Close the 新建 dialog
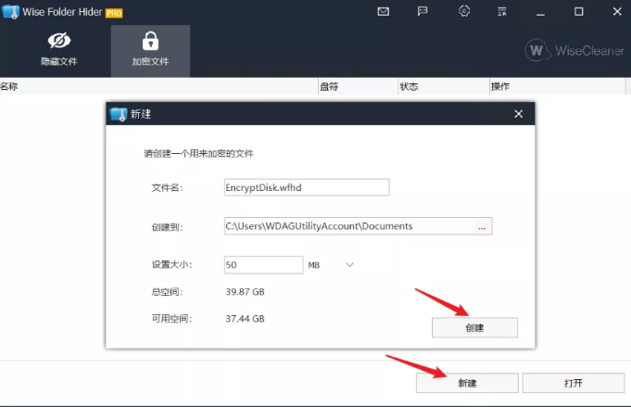Screen dimensions: 631x407 (518, 114)
